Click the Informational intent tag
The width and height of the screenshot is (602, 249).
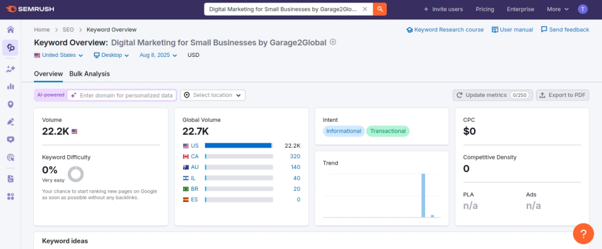click(x=344, y=131)
